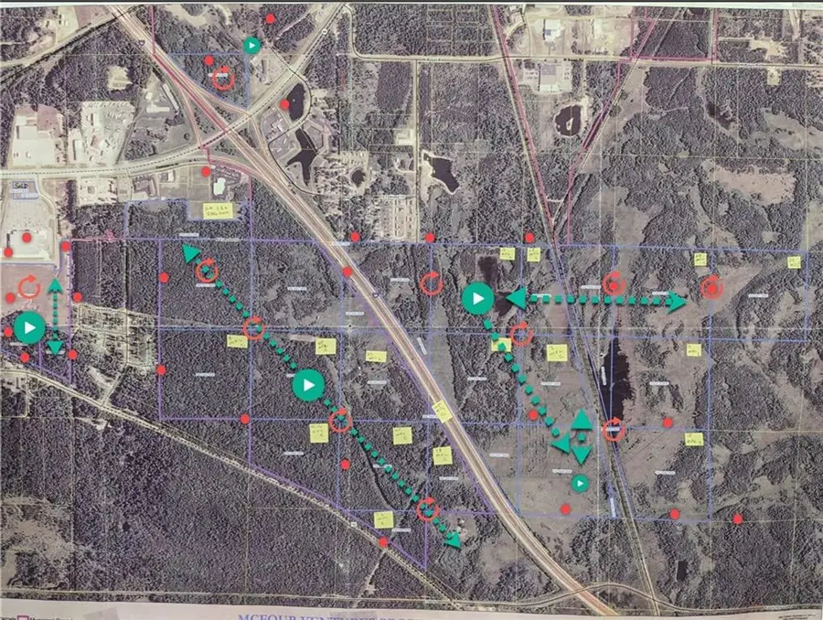This screenshot has height=620, width=823.
Task: Click the large green play button at far left
Action: click(x=29, y=327)
